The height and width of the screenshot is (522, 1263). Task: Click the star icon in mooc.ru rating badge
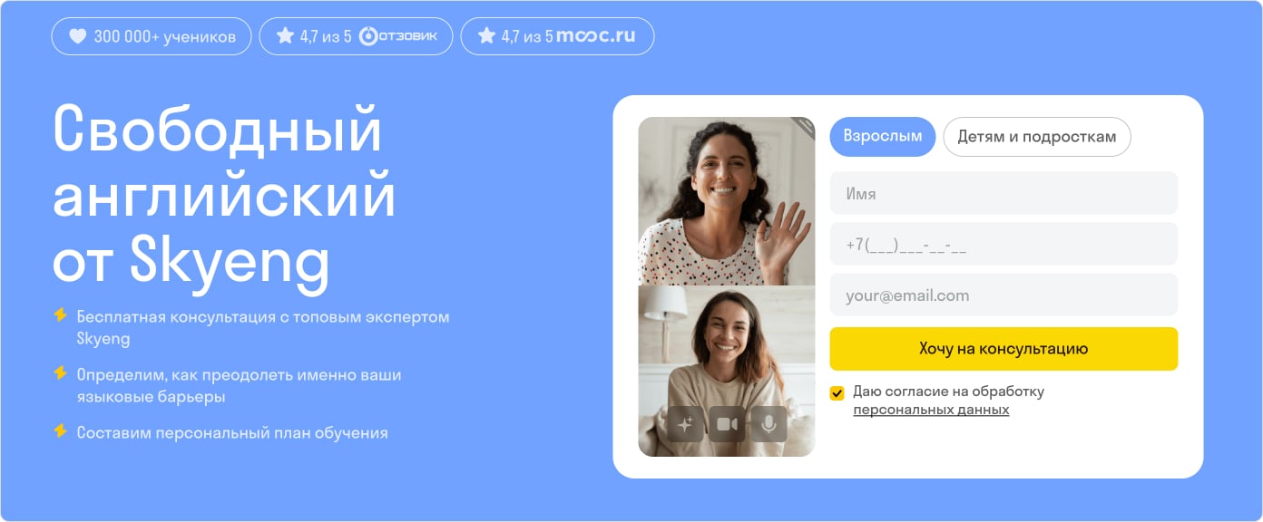[486, 36]
